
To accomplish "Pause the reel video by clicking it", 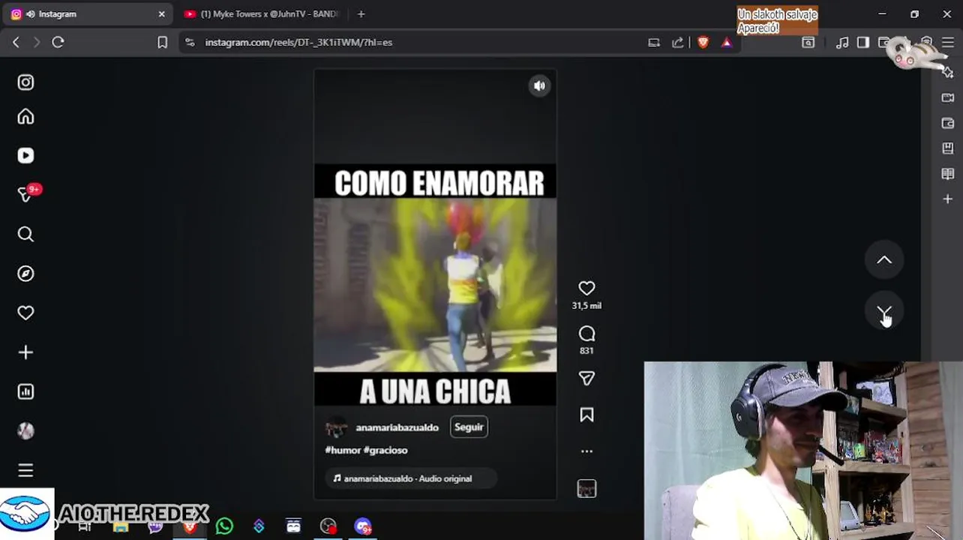I will (x=435, y=285).
